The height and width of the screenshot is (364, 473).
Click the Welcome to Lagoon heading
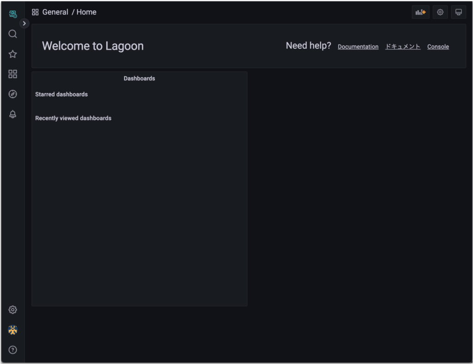(93, 46)
